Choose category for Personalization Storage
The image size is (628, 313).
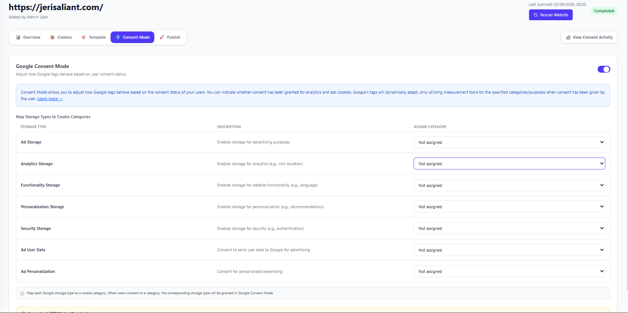tap(509, 207)
